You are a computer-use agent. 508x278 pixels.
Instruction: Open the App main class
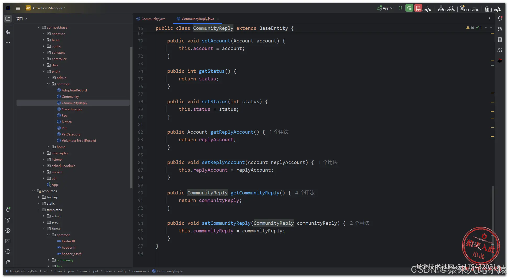[53, 184]
